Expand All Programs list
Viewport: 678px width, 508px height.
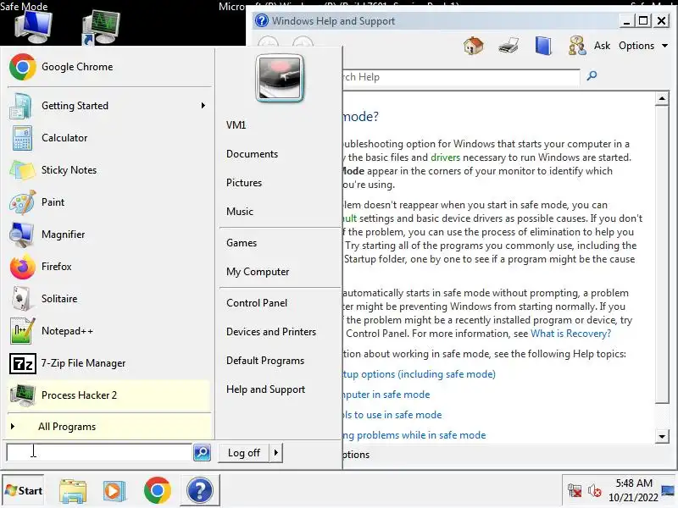108,427
